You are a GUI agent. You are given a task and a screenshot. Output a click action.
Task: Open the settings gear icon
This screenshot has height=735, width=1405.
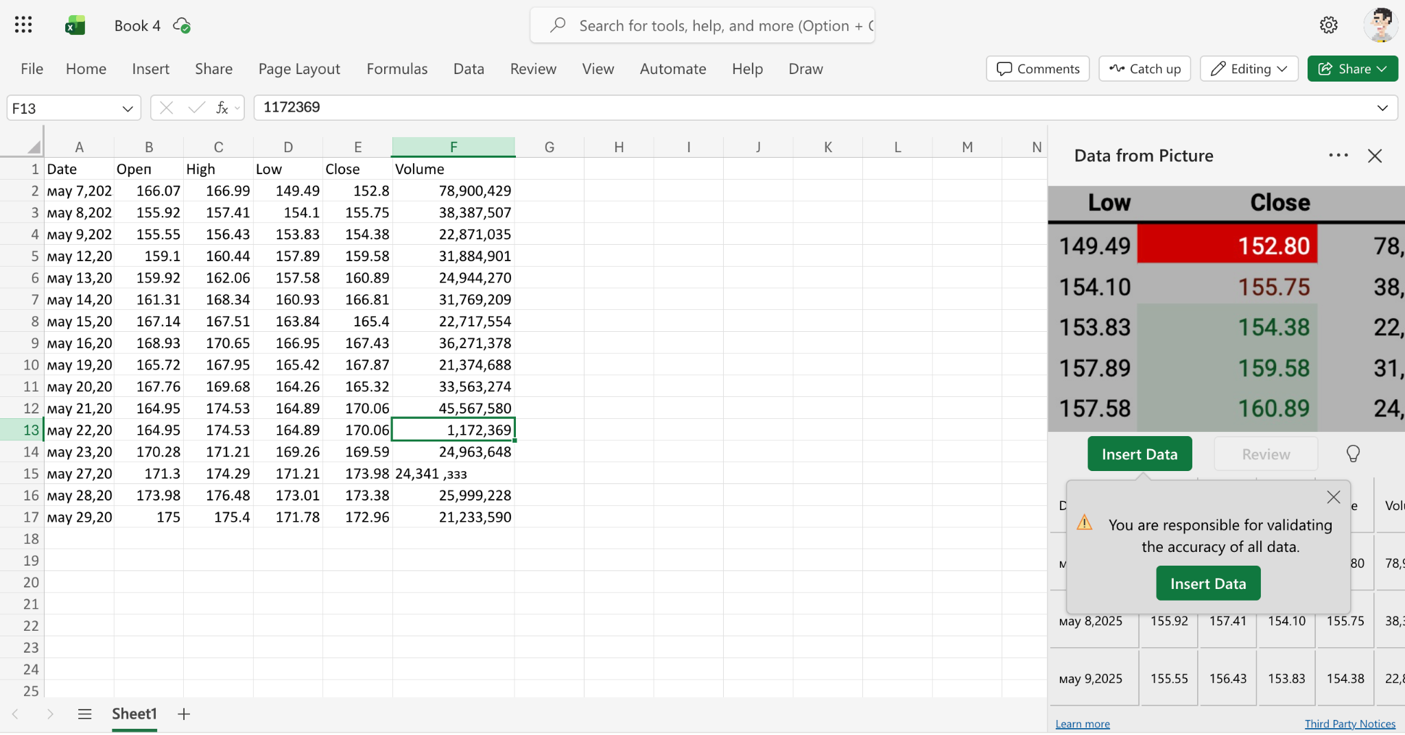point(1329,25)
